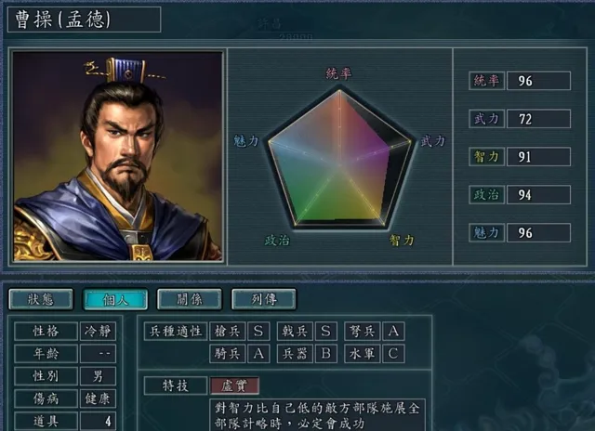Click the pentagon ability radar chart
Viewport: 595px width, 431px height.
tap(339, 159)
